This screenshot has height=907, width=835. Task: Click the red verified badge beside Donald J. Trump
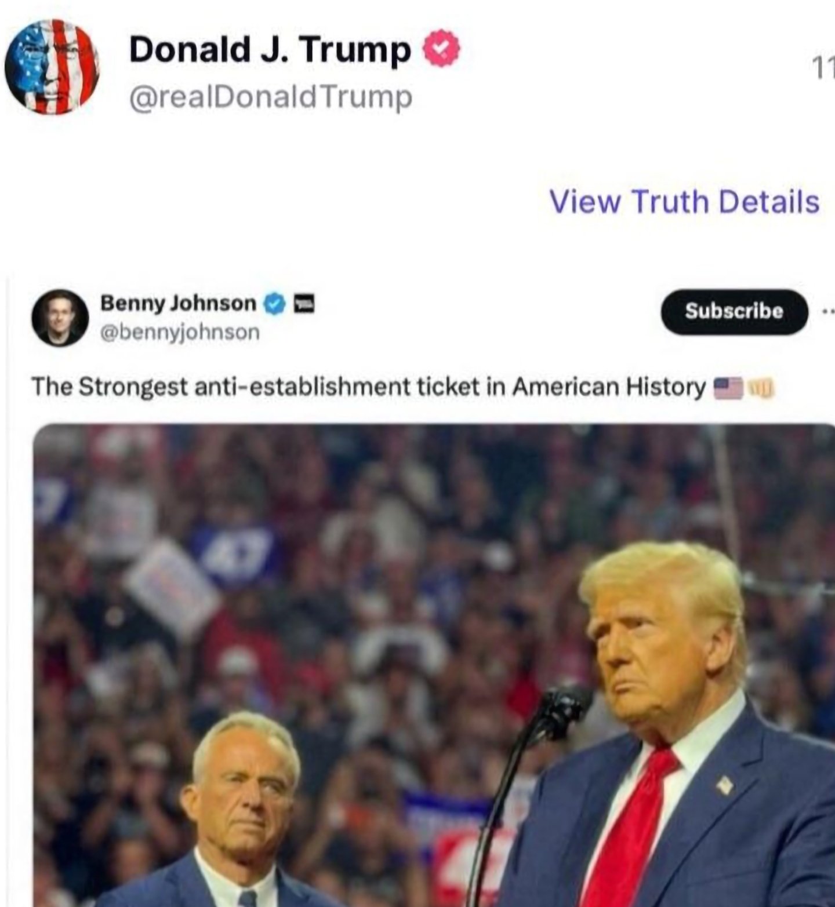442,49
